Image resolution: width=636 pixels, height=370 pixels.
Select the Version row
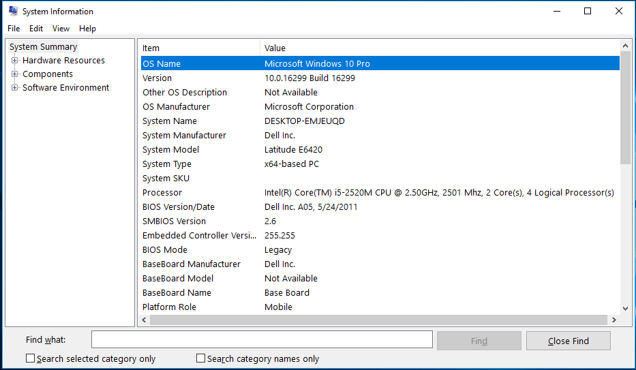pyautogui.click(x=380, y=78)
